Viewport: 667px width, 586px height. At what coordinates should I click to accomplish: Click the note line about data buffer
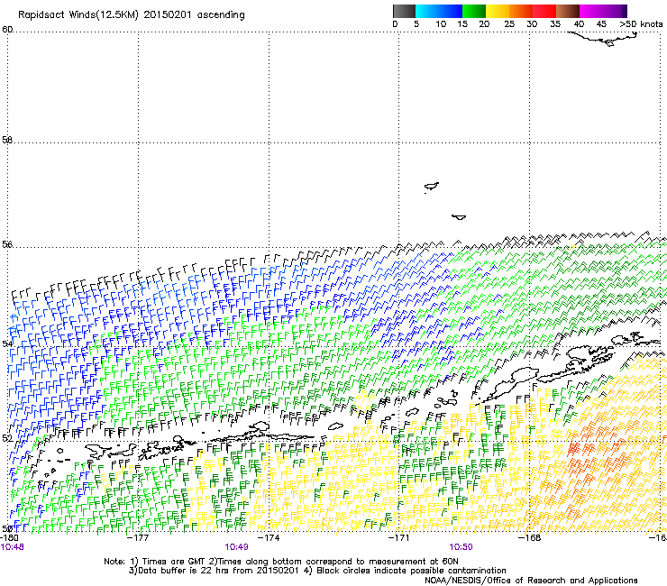pyautogui.click(x=317, y=571)
